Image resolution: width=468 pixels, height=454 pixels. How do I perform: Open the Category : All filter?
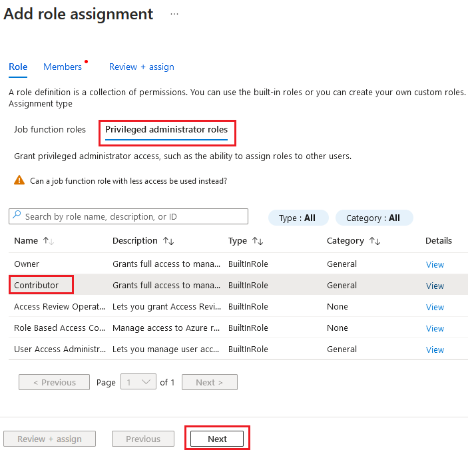point(373,218)
